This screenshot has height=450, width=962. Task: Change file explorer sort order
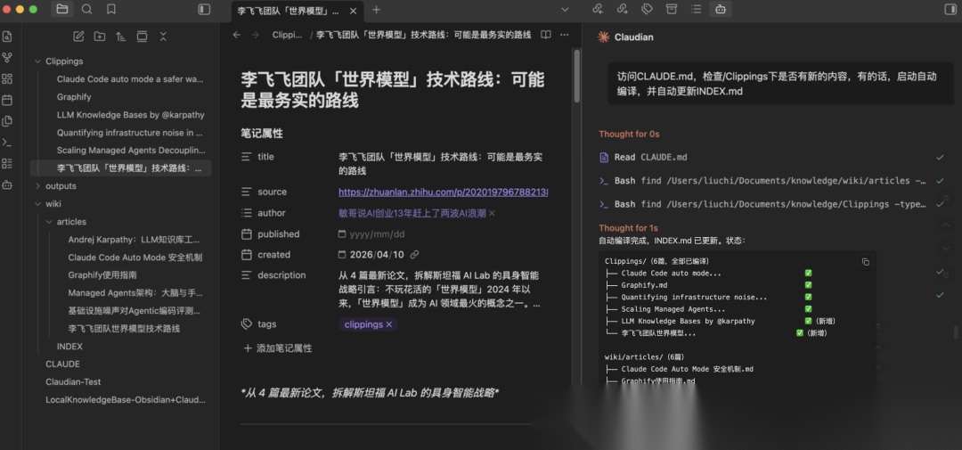[x=121, y=37]
